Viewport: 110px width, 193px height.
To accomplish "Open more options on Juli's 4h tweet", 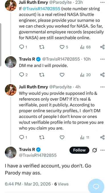I will pos(103,87).
